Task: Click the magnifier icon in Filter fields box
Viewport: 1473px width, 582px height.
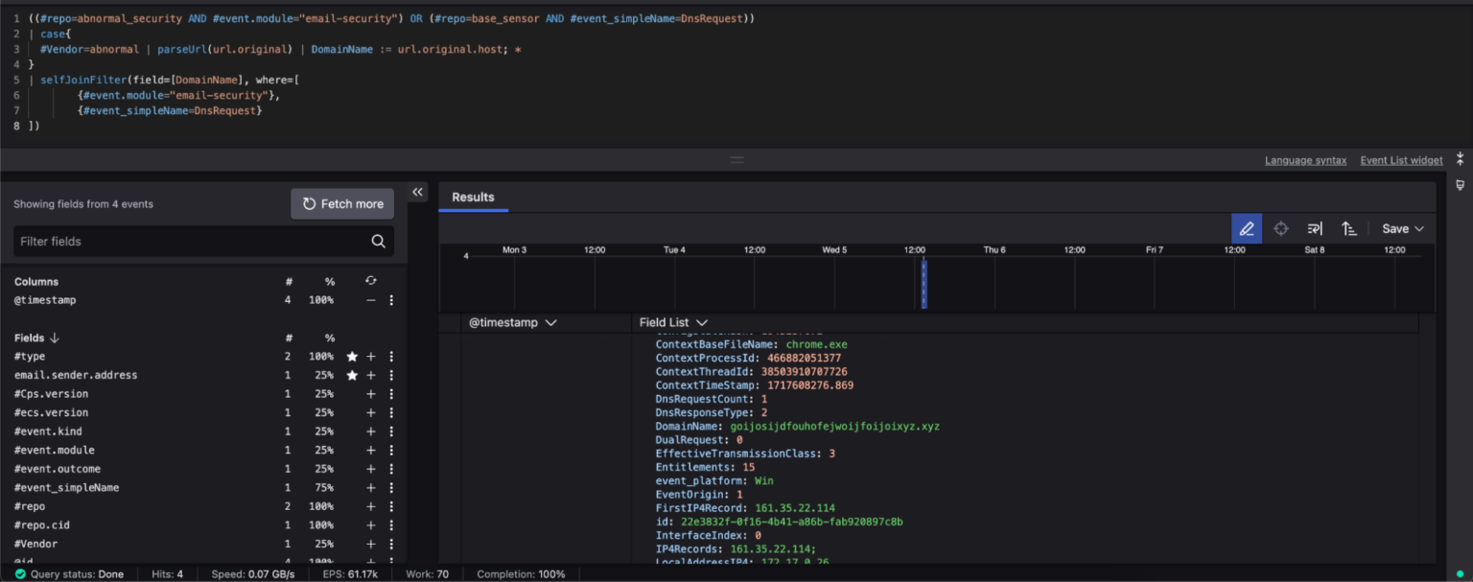Action: point(379,242)
